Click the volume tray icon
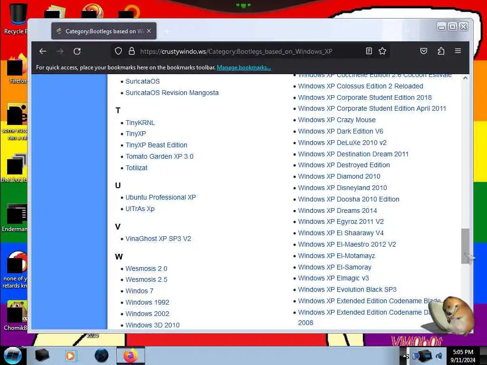 439,356
